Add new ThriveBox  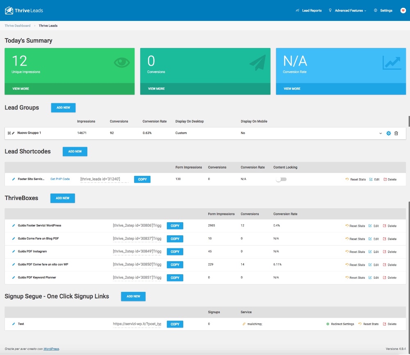pyautogui.click(x=62, y=198)
